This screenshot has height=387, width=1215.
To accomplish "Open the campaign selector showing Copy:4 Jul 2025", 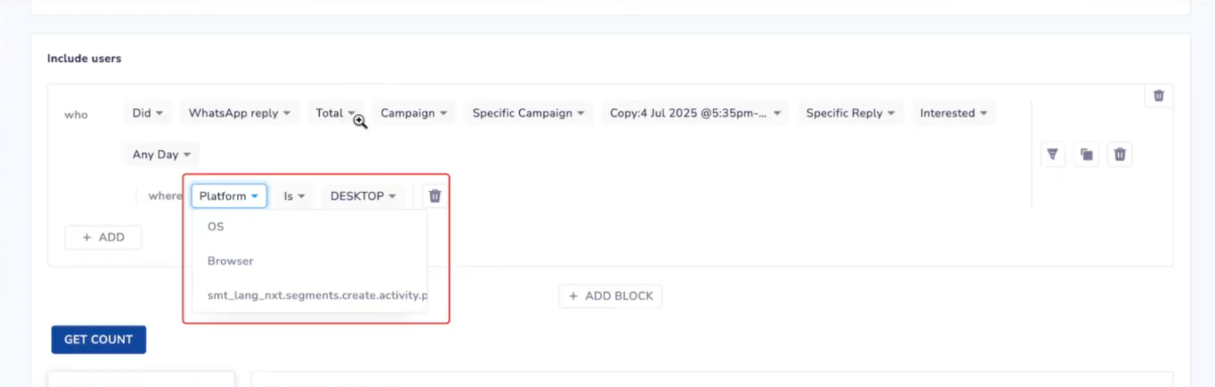I will 694,113.
